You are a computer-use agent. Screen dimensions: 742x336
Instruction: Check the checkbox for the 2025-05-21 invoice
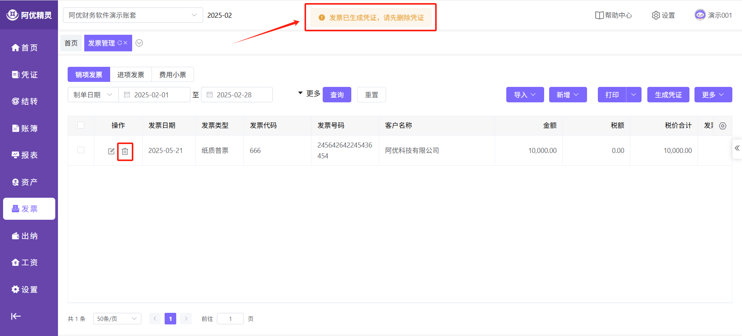coord(81,150)
